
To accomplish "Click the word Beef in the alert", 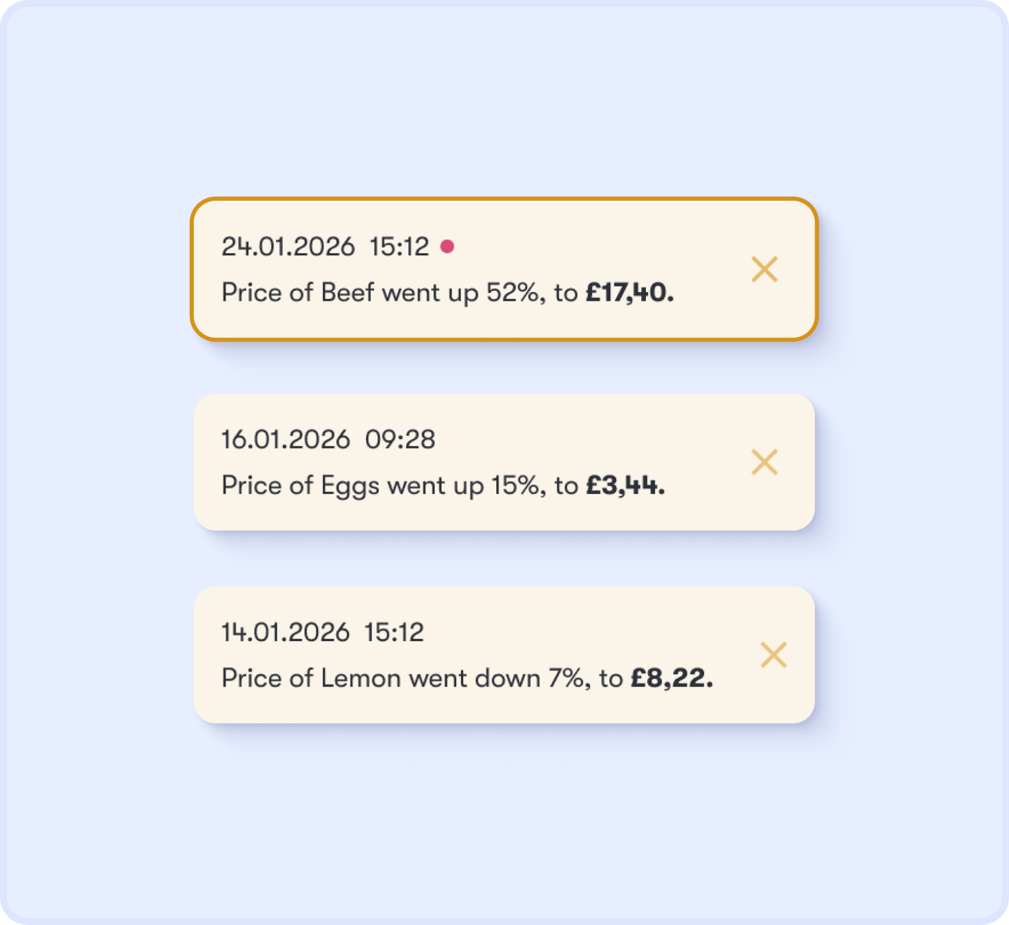I will [347, 293].
